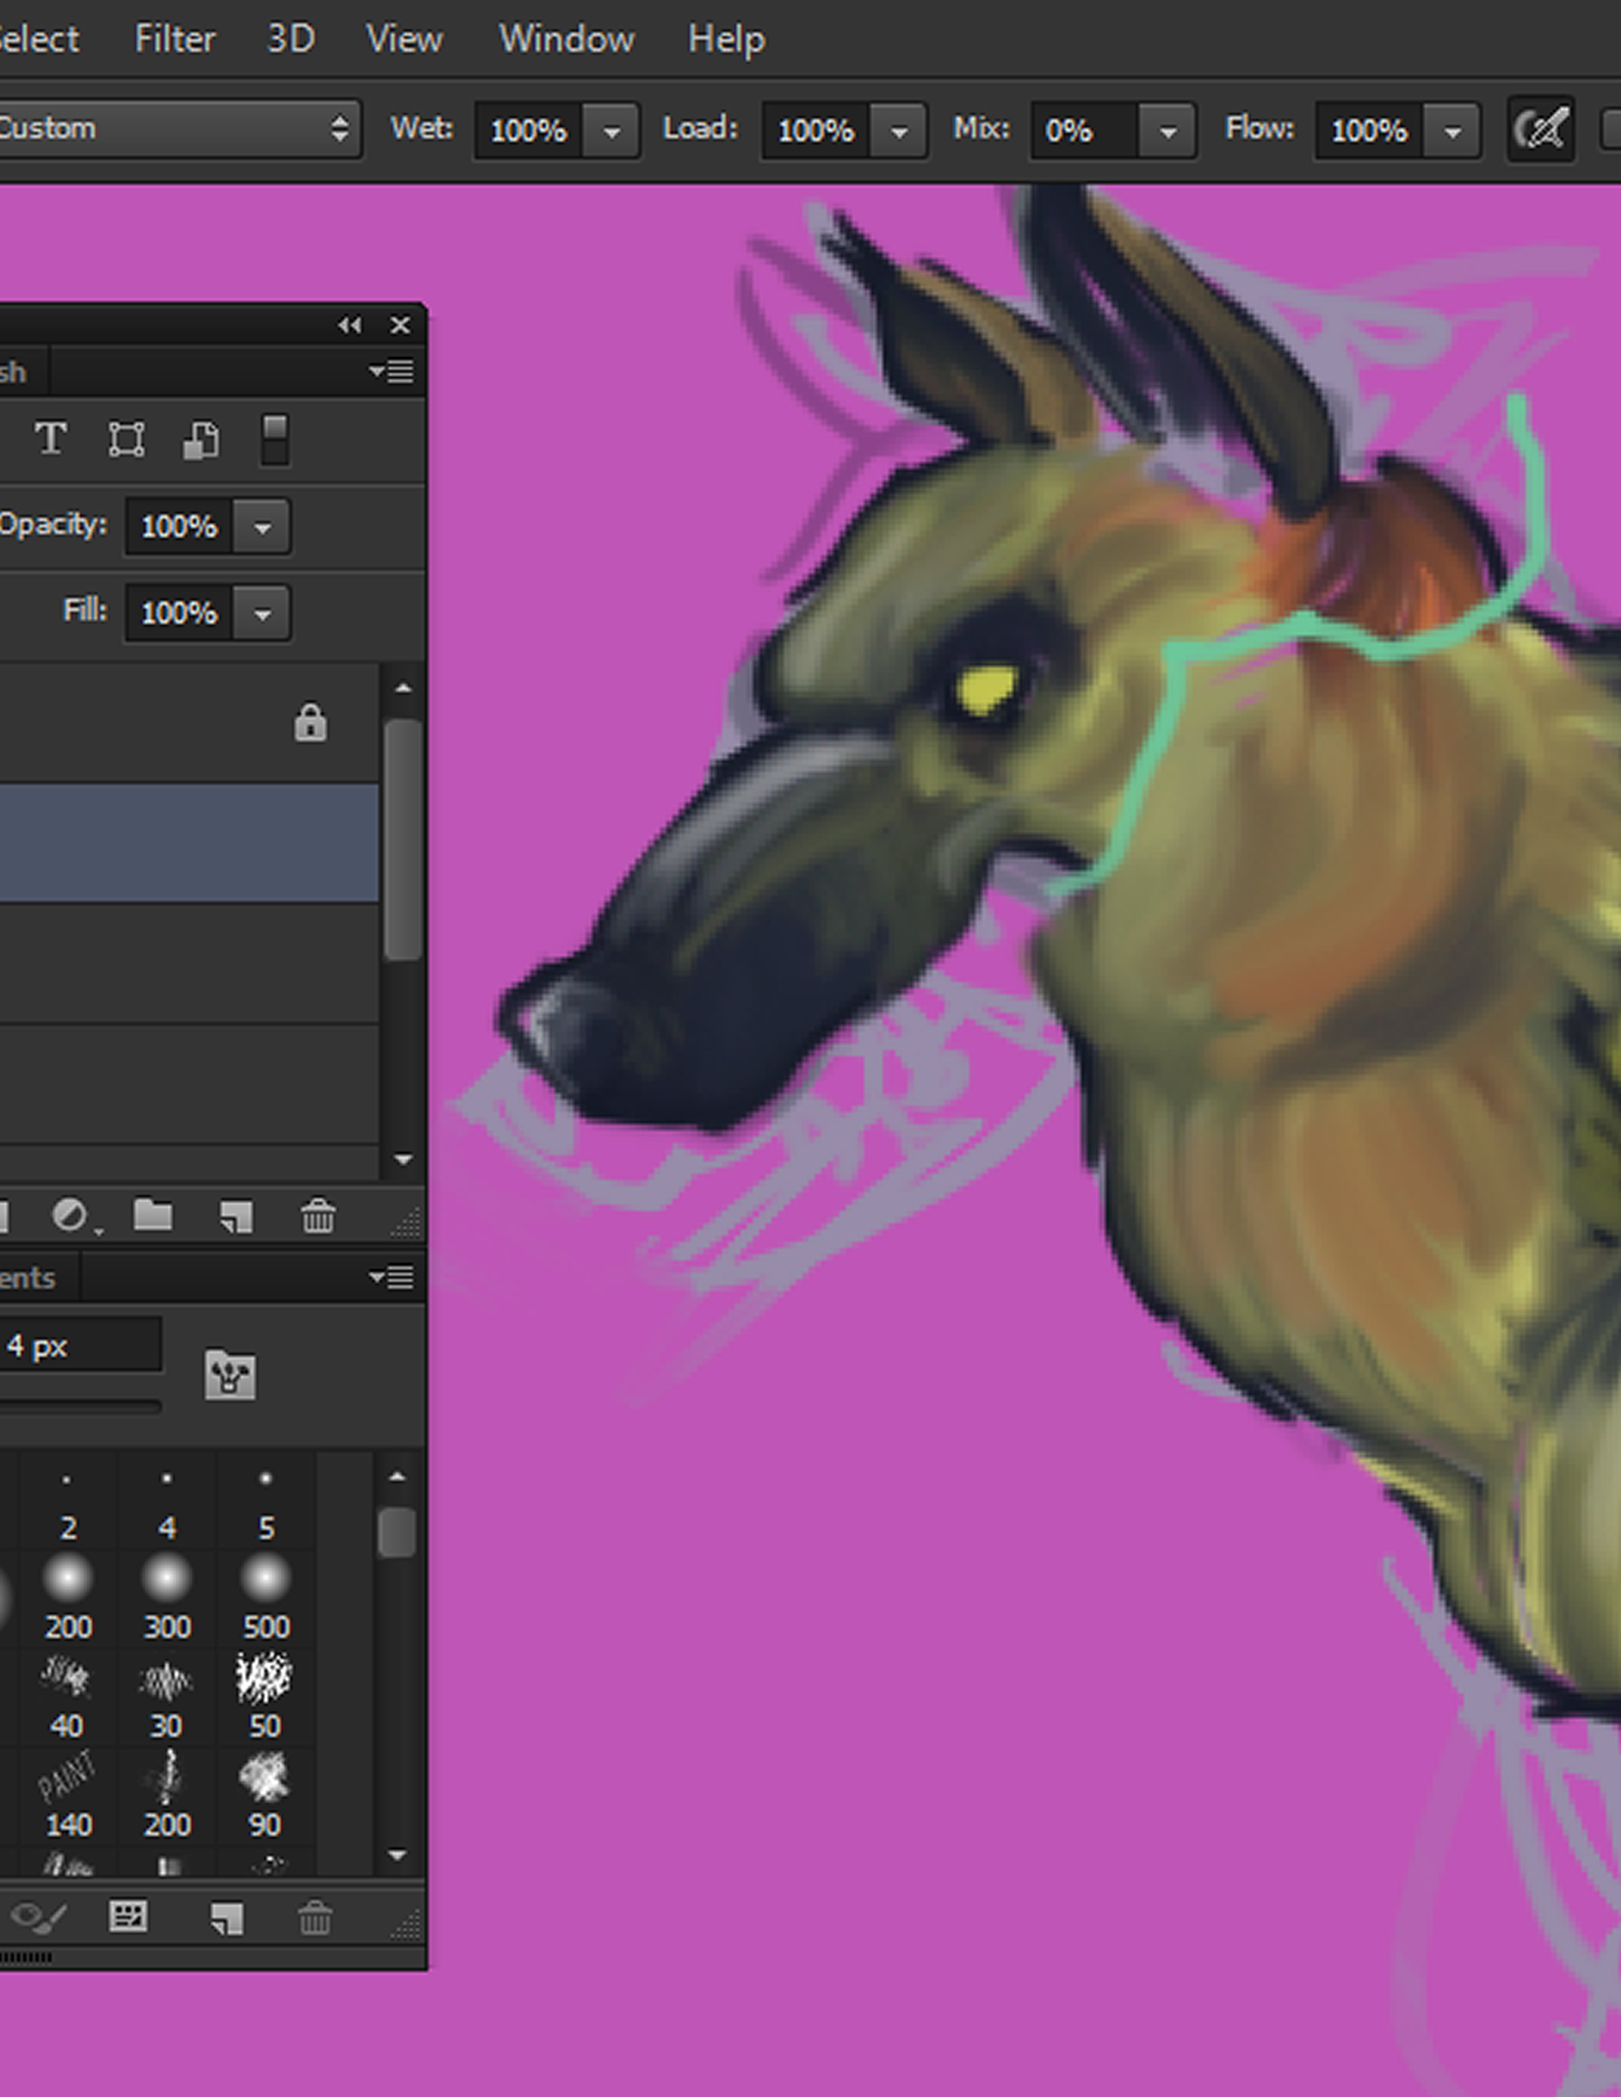Open the Filter menu
This screenshot has width=1621, height=2097.
(x=175, y=39)
